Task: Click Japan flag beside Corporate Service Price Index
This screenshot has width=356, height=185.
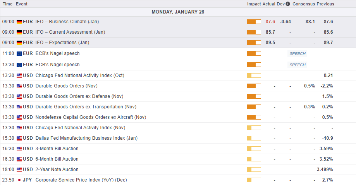Action: tap(19, 180)
